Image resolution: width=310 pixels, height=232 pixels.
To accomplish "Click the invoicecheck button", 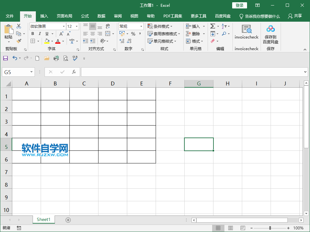I will (246, 33).
